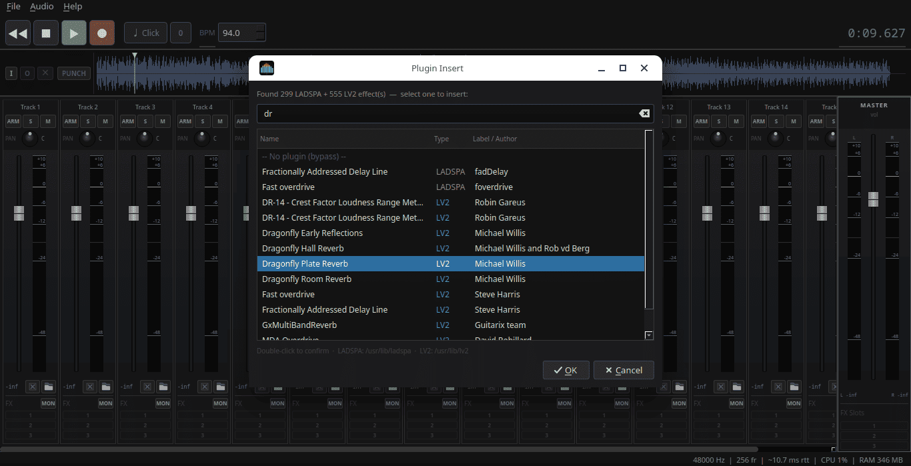The image size is (911, 466).
Task: Solo Track 1
Action: coord(31,121)
